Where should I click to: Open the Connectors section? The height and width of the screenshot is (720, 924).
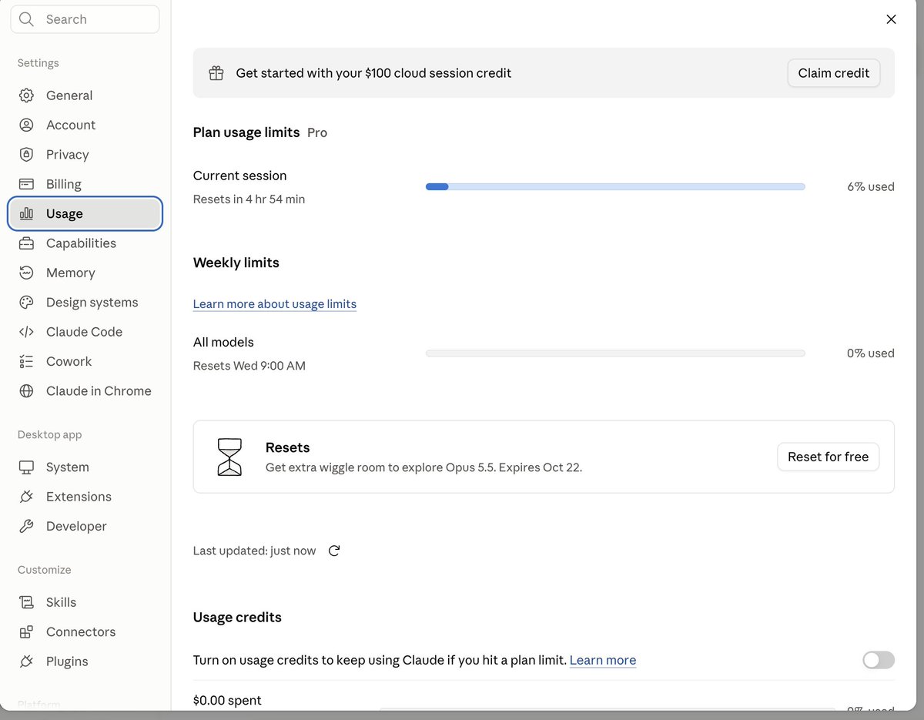point(85,632)
